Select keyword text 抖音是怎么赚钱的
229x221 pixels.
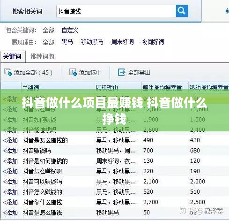[x=45, y=140]
